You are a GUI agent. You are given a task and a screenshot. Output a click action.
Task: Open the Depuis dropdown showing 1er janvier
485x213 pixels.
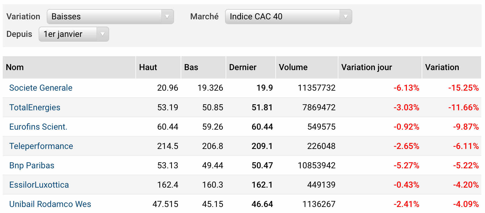pyautogui.click(x=74, y=34)
